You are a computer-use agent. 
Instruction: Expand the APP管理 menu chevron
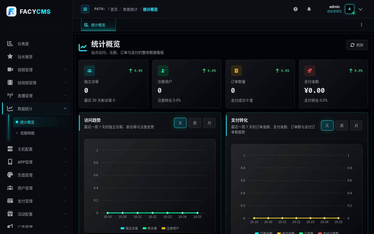65,162
